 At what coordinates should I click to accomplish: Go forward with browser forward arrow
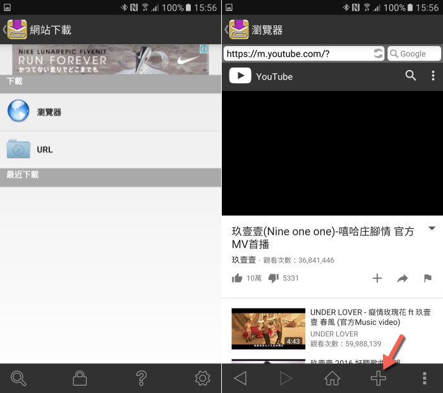click(x=286, y=378)
